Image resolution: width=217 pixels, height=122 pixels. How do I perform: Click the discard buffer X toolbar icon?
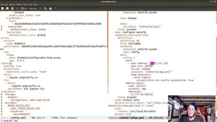[x=17, y=8]
